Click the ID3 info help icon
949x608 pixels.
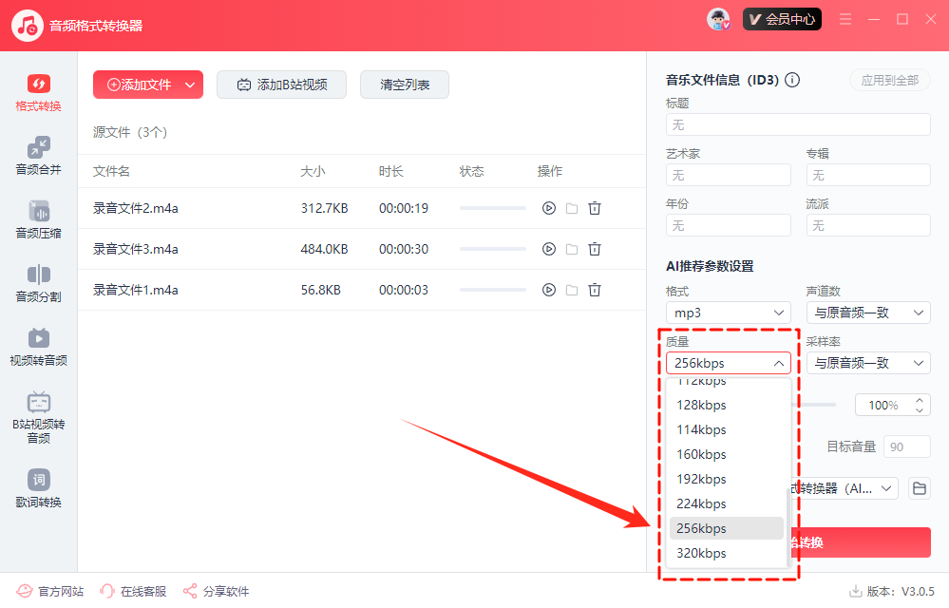tap(792, 81)
